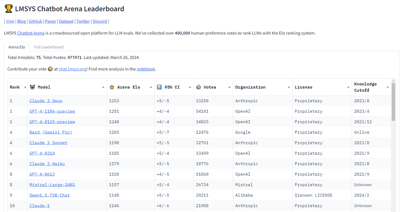Click the knowledge cutoff 2023/4 cell
Viewport: 403px width, 212px height.
point(362,111)
